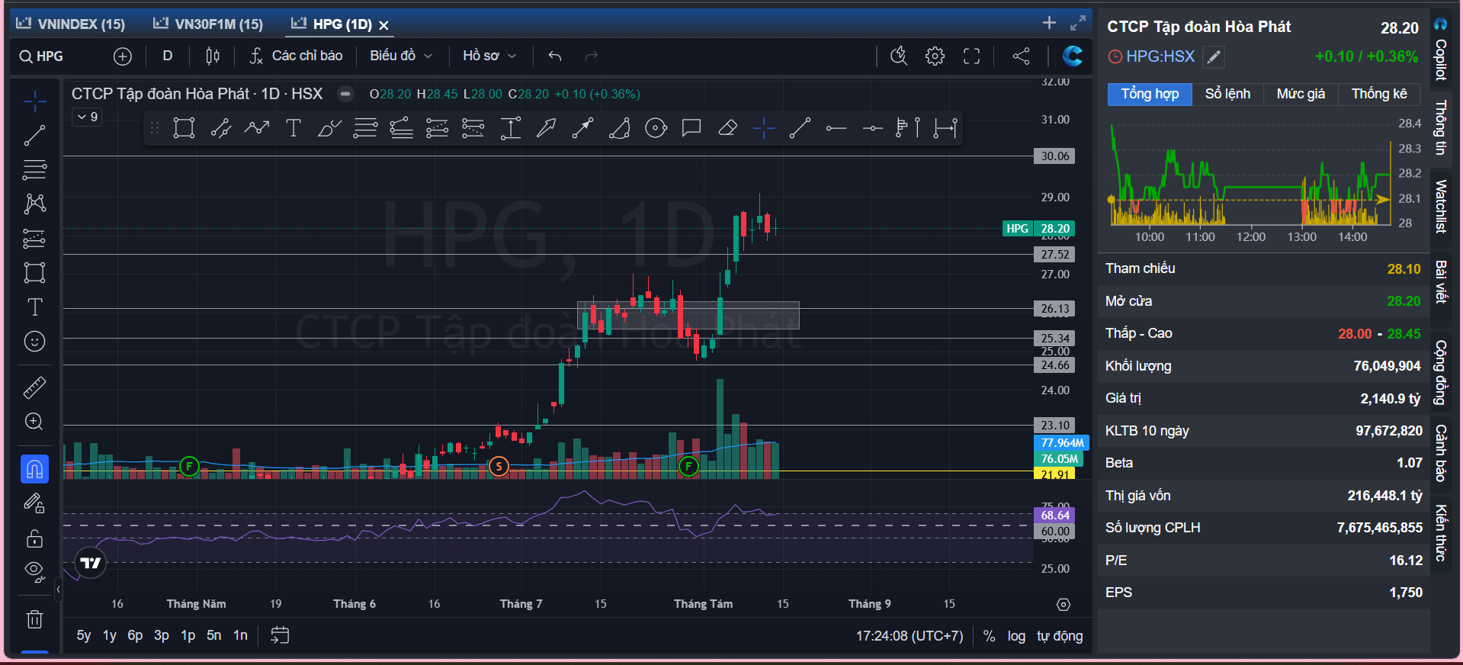The height and width of the screenshot is (665, 1463).
Task: Open the XABCD pattern tools in left sidebar
Action: click(x=34, y=204)
